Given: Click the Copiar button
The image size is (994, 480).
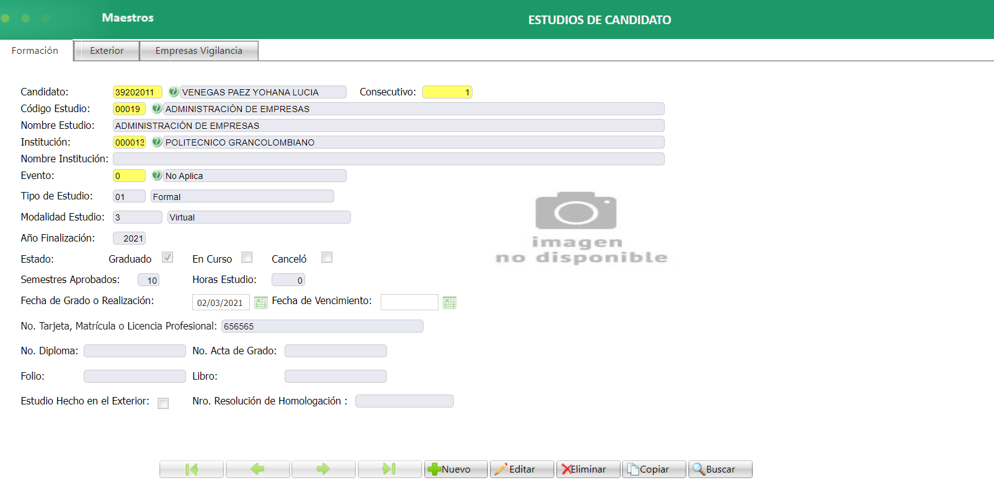Looking at the screenshot, I should (x=654, y=469).
